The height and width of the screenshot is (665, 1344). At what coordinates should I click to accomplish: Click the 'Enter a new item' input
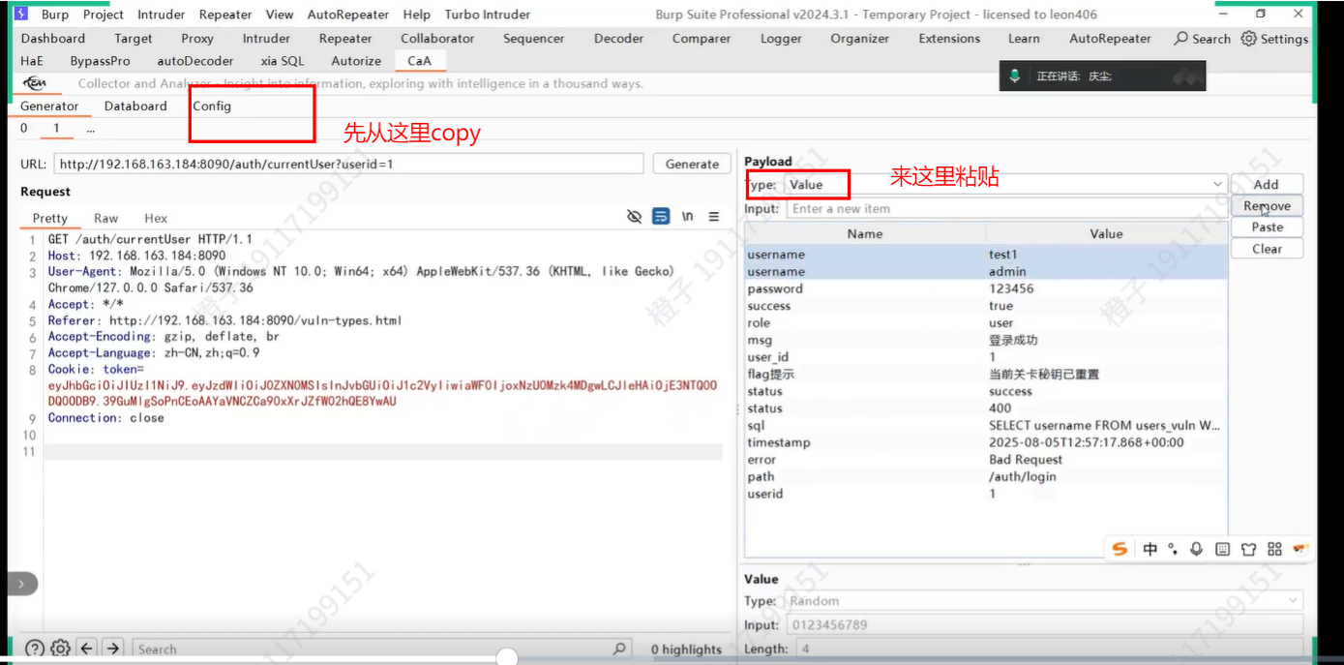1006,208
